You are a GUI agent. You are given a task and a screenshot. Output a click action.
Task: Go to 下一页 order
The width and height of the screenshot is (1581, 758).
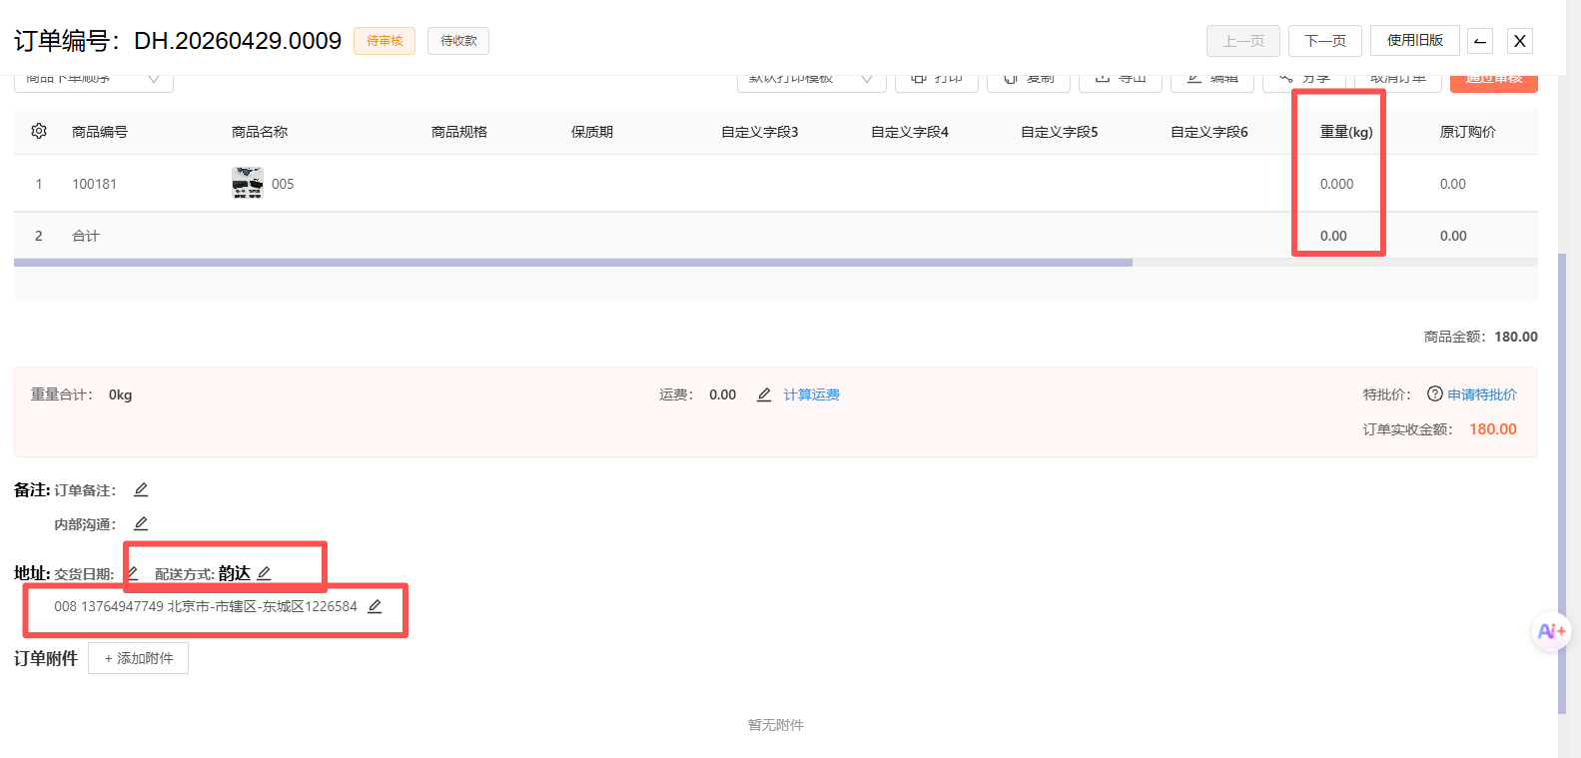(1325, 41)
